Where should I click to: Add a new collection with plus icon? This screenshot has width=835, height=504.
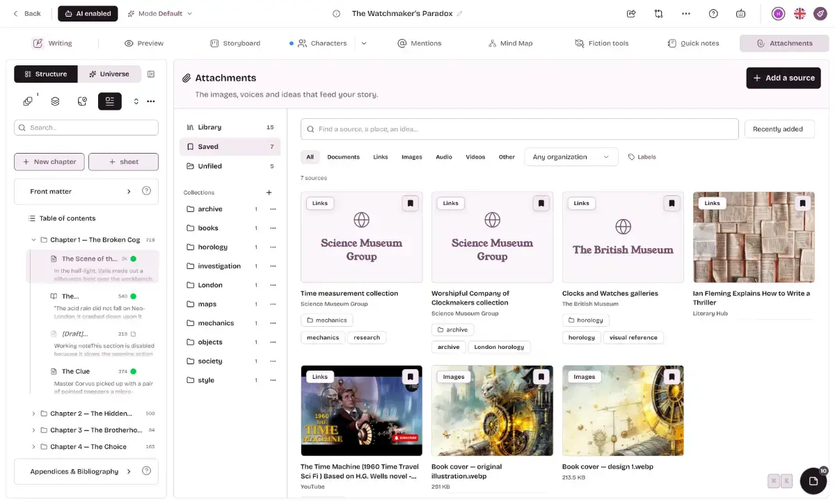[269, 193]
